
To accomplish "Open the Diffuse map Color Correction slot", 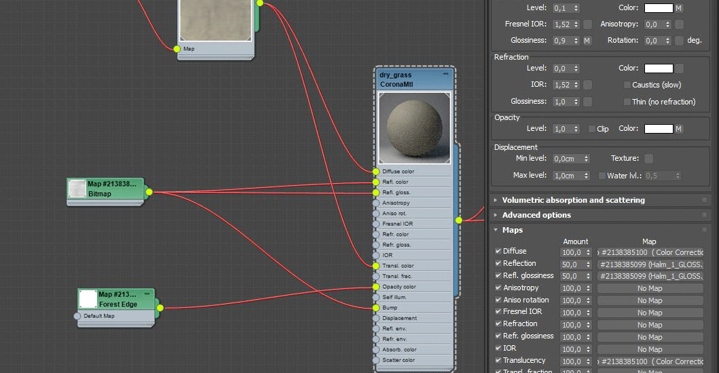I will click(x=650, y=252).
